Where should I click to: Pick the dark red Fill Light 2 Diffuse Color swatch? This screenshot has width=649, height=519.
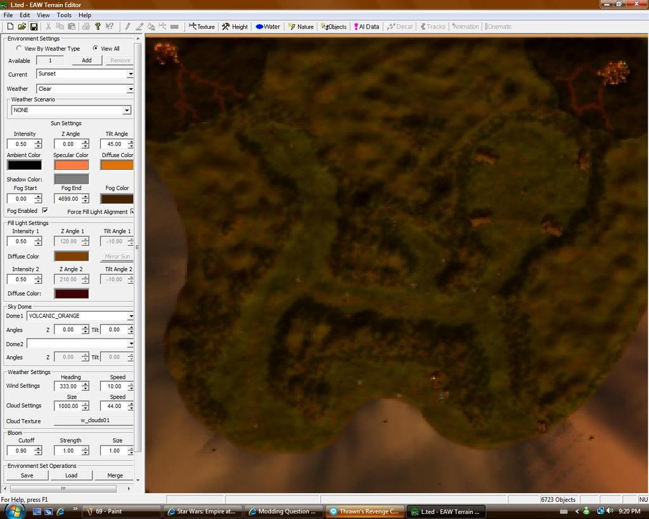[71, 293]
